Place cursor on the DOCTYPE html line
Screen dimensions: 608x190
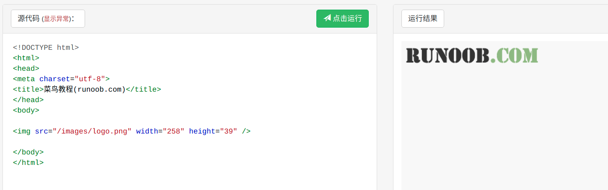(46, 48)
